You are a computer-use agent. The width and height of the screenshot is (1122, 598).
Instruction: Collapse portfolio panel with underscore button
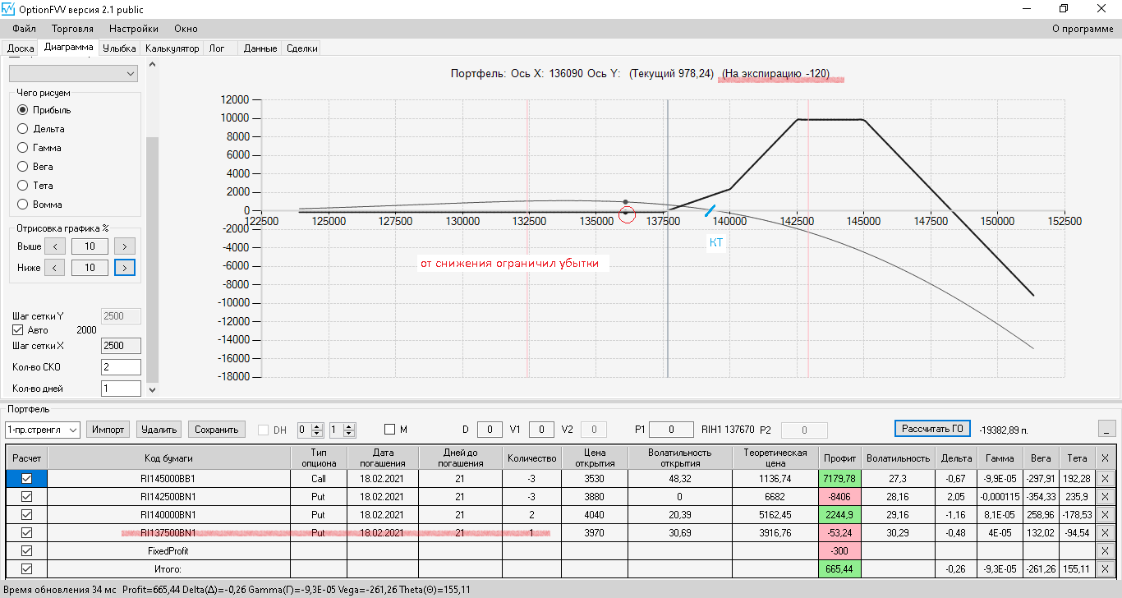[x=1106, y=429]
